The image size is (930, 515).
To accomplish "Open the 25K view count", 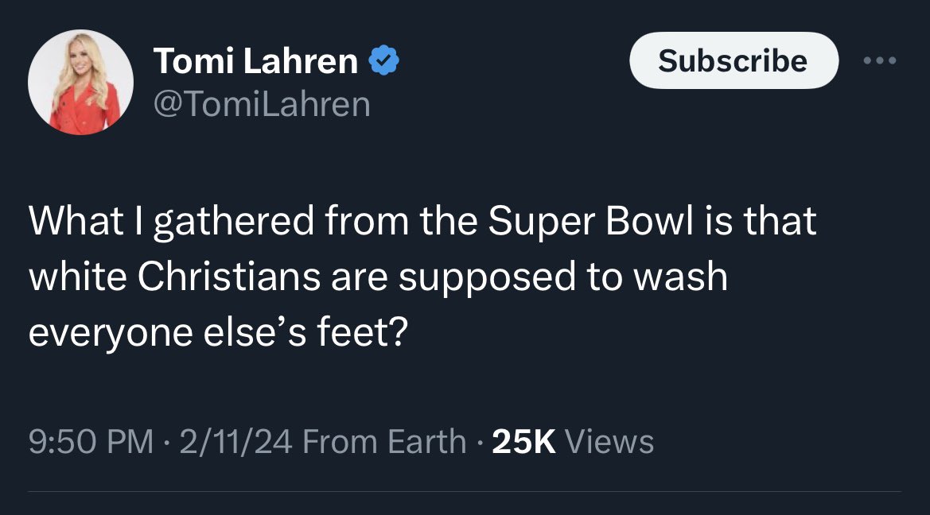I will (x=523, y=441).
